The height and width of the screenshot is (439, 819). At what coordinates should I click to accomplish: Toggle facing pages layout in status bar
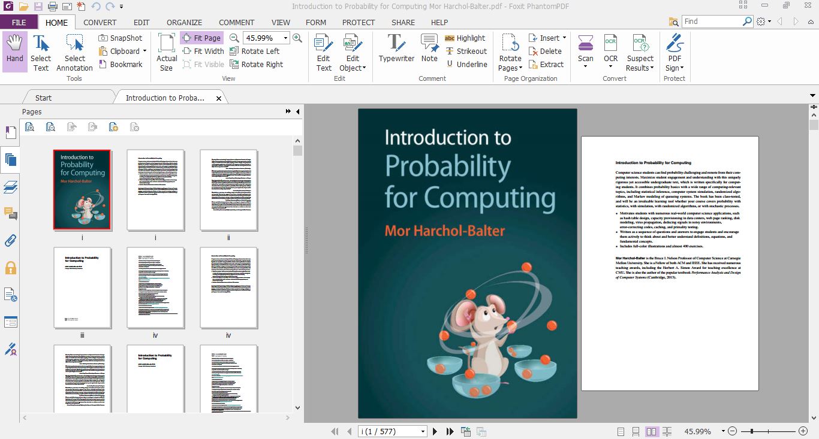[x=652, y=431]
